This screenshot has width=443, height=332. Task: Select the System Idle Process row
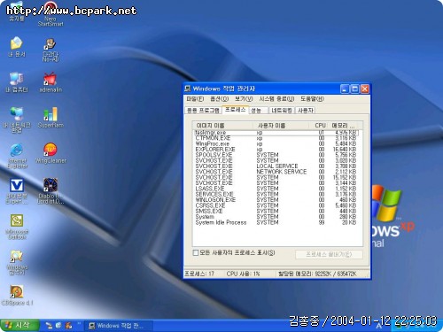[276, 222]
